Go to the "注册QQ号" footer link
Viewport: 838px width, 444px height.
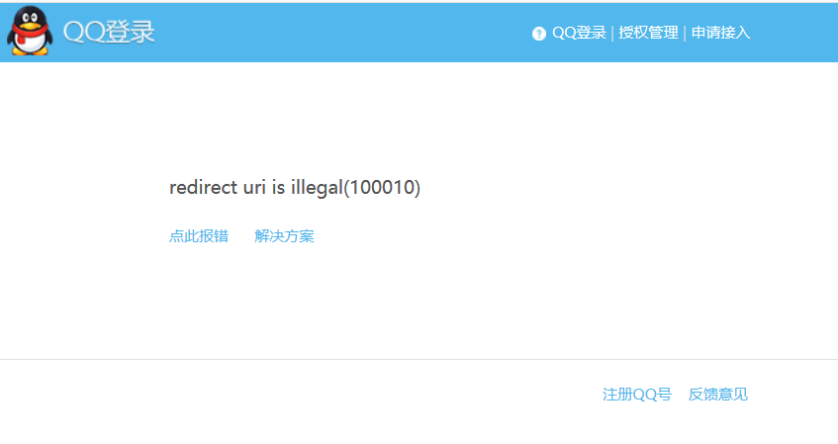pyautogui.click(x=637, y=395)
